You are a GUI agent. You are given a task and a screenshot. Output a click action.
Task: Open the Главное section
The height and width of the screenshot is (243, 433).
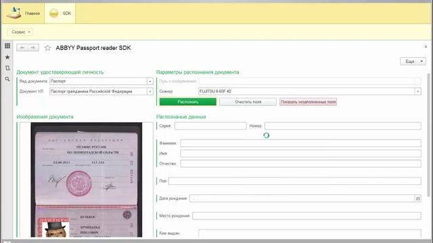click(x=23, y=13)
